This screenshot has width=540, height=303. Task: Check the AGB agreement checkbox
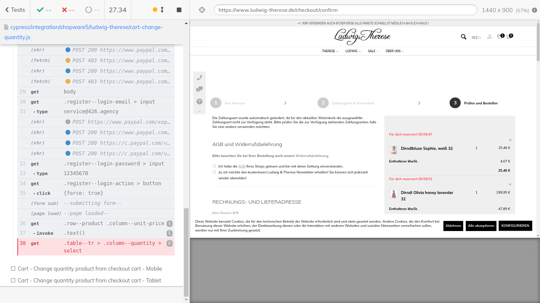click(x=214, y=166)
